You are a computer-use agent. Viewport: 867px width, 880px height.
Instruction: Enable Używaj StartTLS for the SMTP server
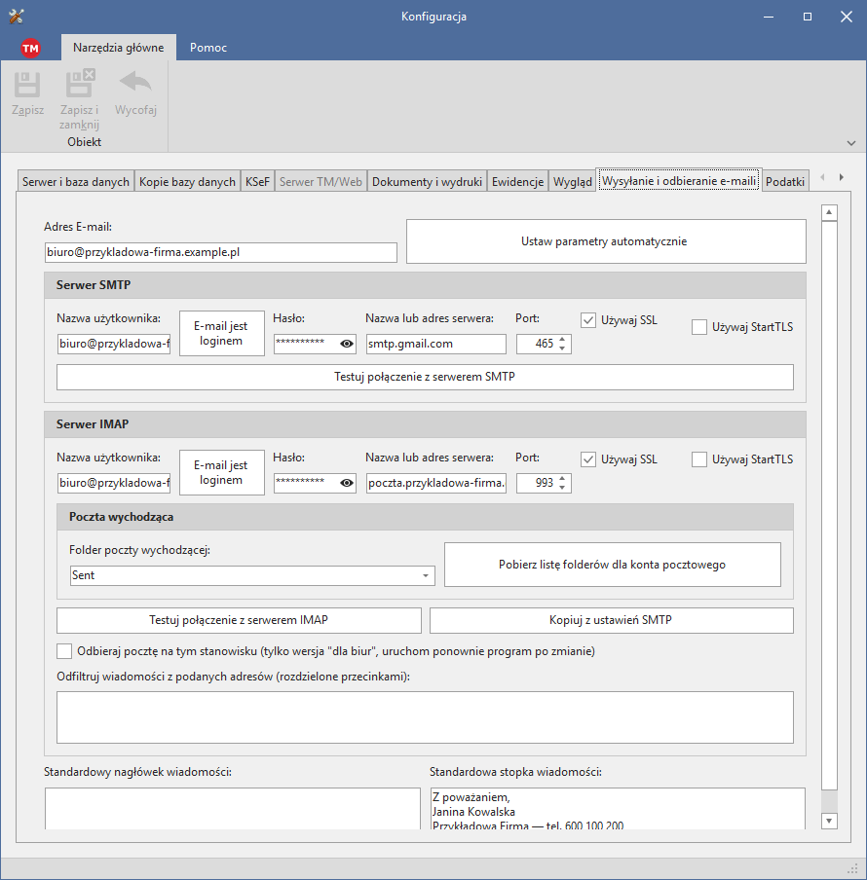[x=699, y=327]
